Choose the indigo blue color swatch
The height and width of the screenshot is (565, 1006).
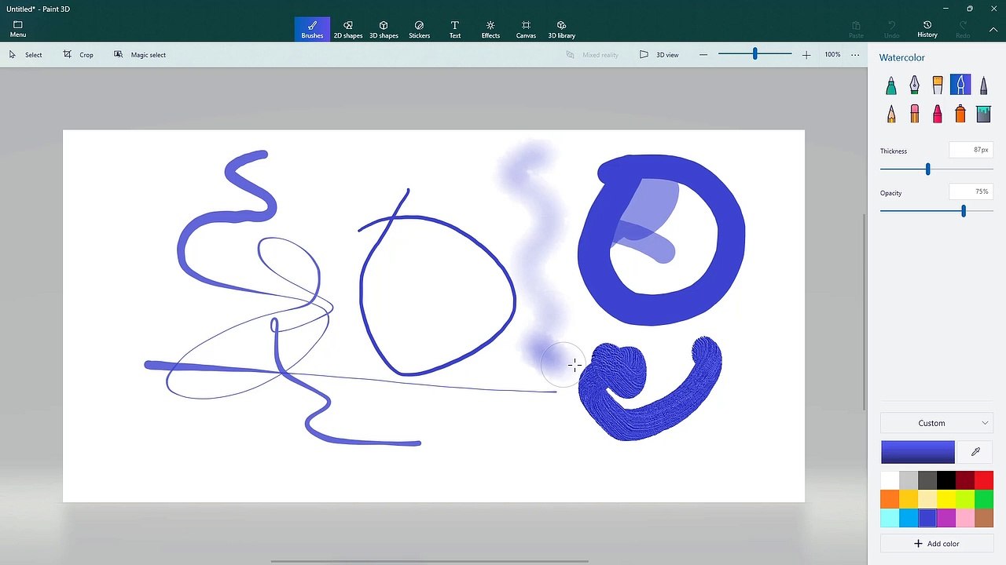[x=927, y=518]
